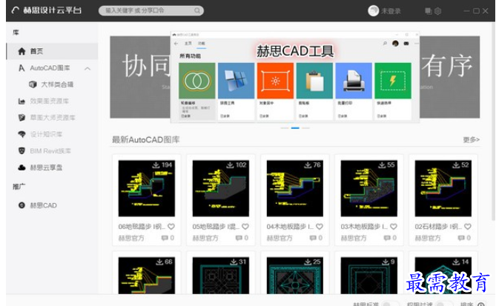The height and width of the screenshot is (306, 496).
Task: Click the 首页 home icon
Action: coord(22,51)
